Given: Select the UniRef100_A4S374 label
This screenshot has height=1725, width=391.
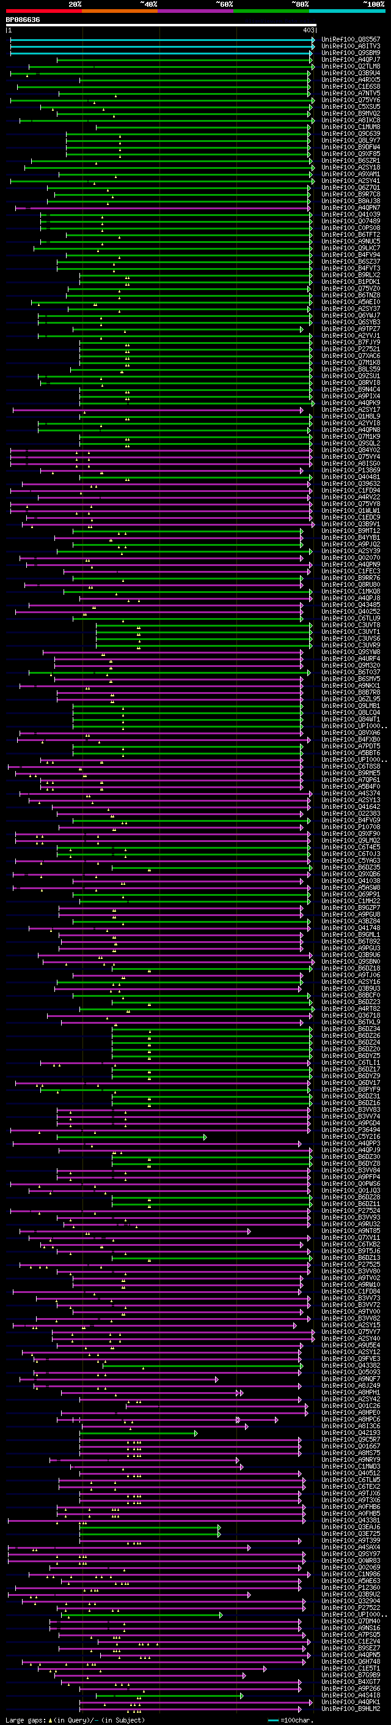Looking at the screenshot, I should [351, 793].
